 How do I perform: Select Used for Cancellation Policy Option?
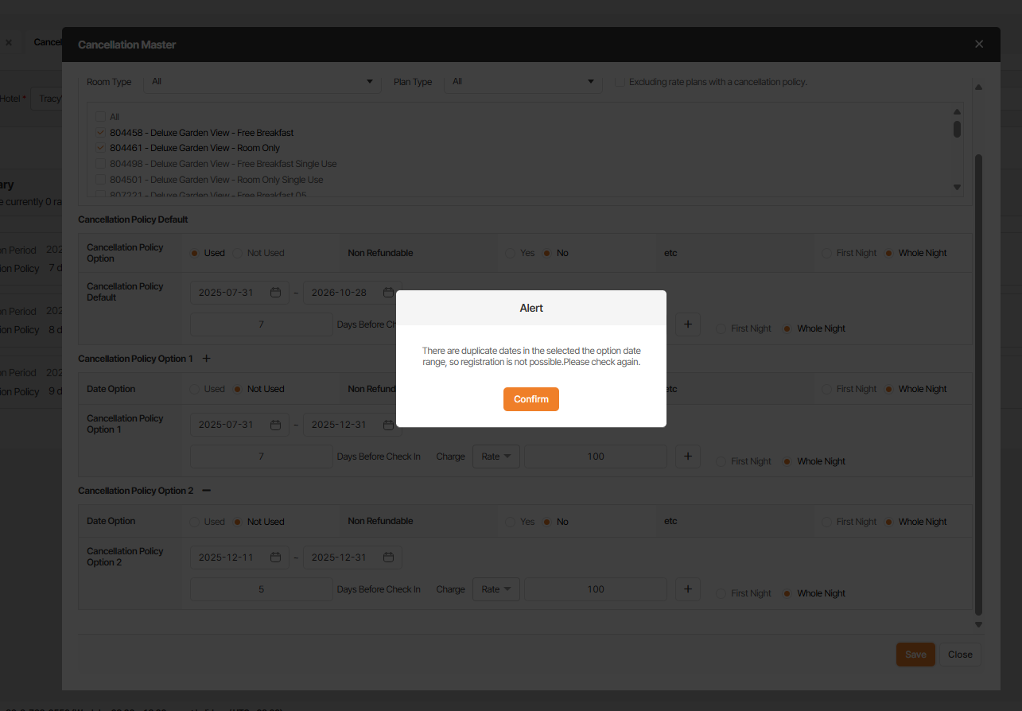coord(194,253)
